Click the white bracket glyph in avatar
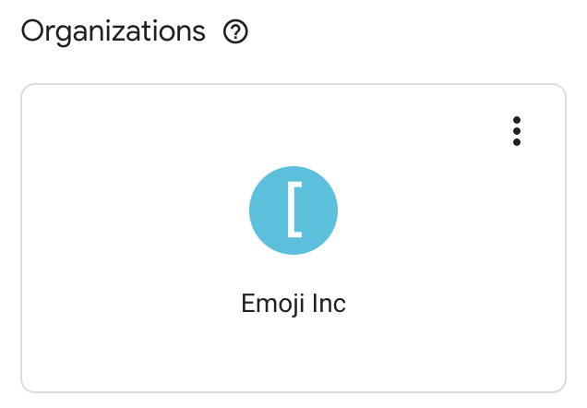Image resolution: width=587 pixels, height=408 pixels. pyautogui.click(x=293, y=210)
